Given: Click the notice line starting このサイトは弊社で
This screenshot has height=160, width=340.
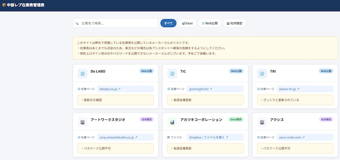Looking at the screenshot, I should point(133,43).
